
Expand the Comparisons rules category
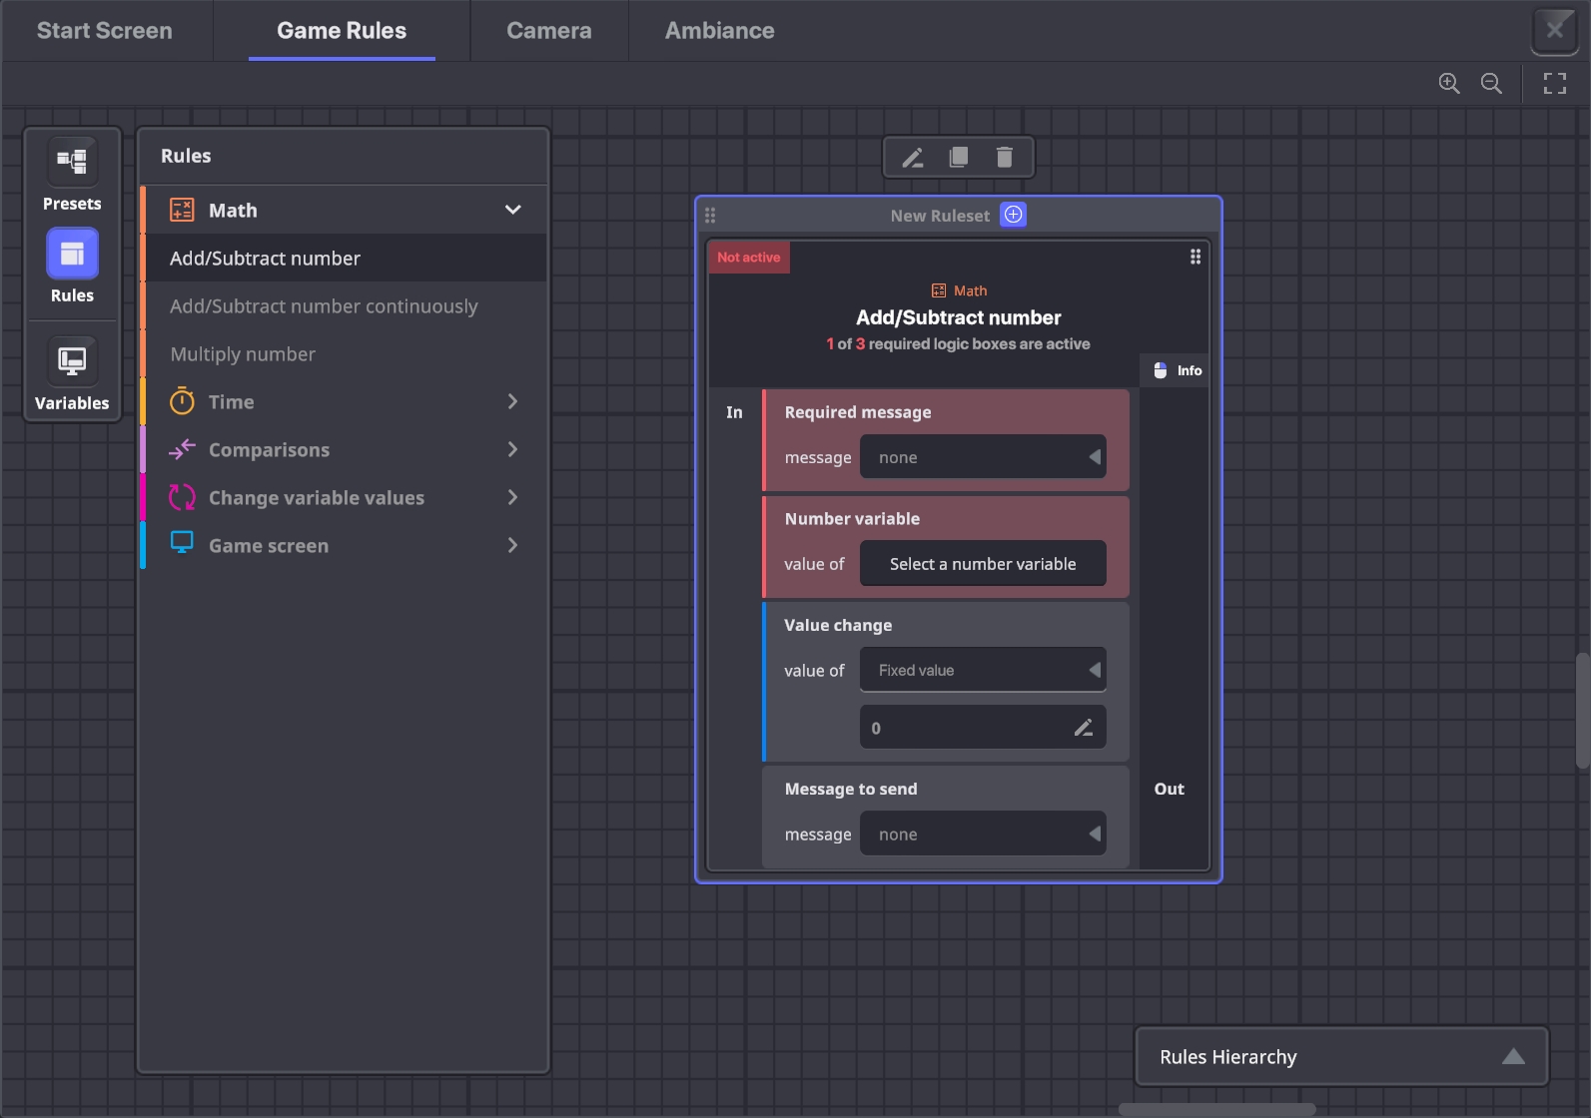click(512, 450)
